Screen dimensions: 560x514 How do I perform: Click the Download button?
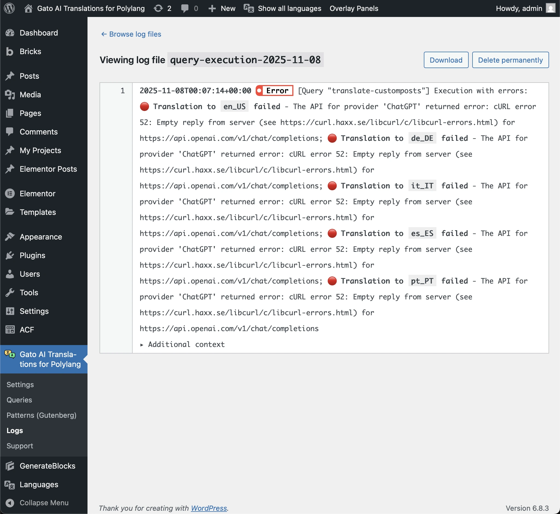pyautogui.click(x=446, y=60)
